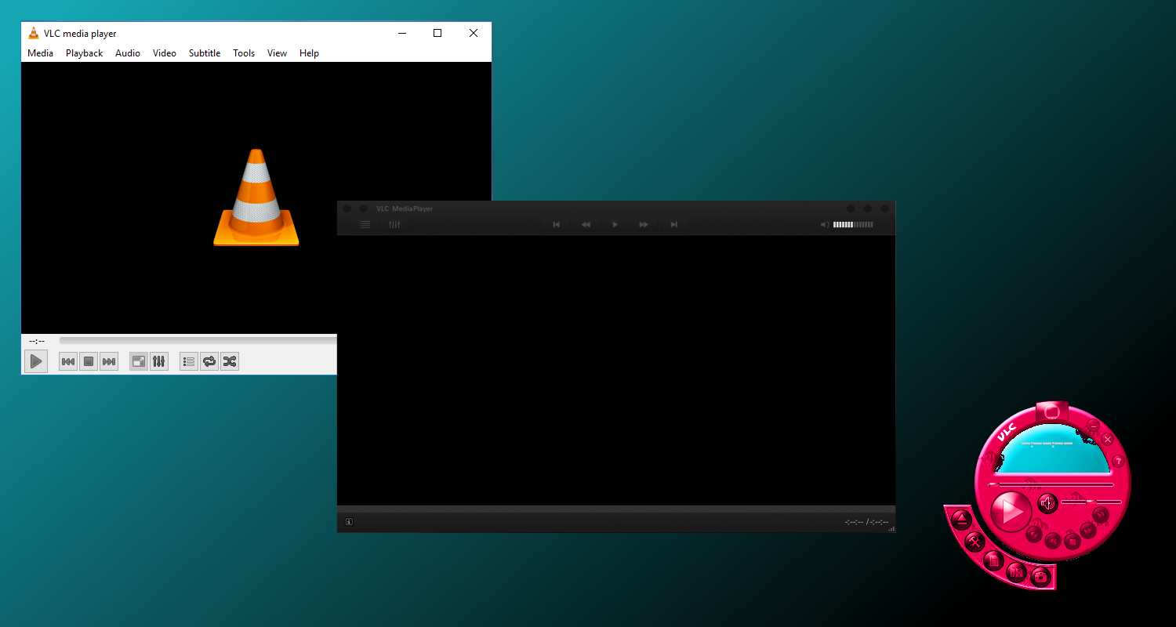Click Play in the white VLC window
The height and width of the screenshot is (627, 1176).
(x=35, y=361)
